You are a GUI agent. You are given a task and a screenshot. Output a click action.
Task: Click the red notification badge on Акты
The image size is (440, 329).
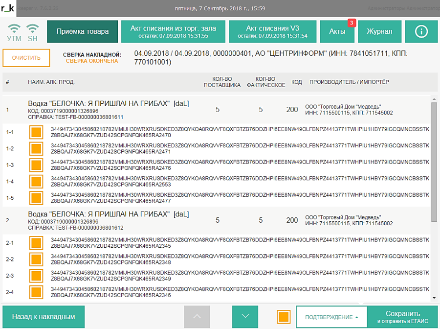[x=351, y=23]
